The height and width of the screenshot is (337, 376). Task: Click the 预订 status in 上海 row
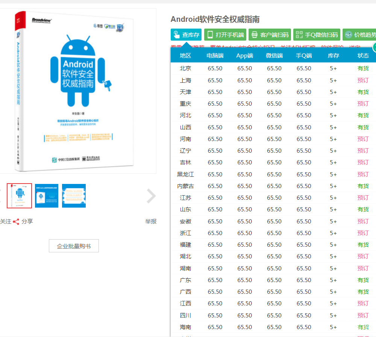click(x=363, y=80)
